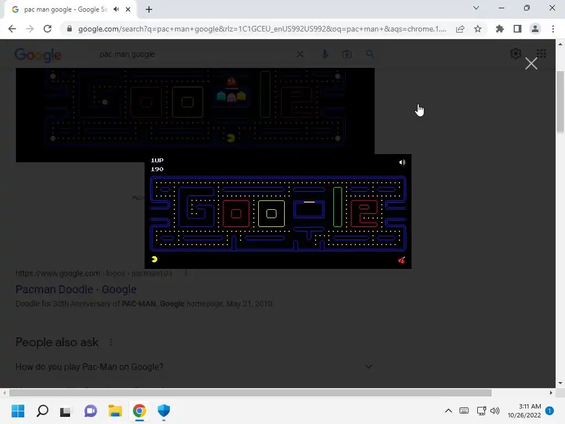Open Task View on taskbar

(x=66, y=411)
